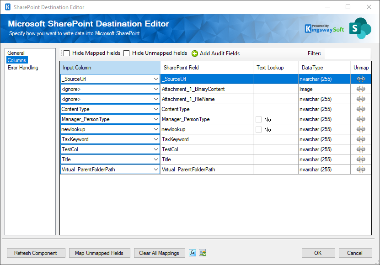Select the newlookup SharePoint field cell

coord(207,129)
